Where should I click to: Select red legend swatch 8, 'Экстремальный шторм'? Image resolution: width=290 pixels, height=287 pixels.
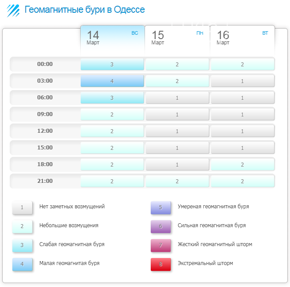[160, 264]
